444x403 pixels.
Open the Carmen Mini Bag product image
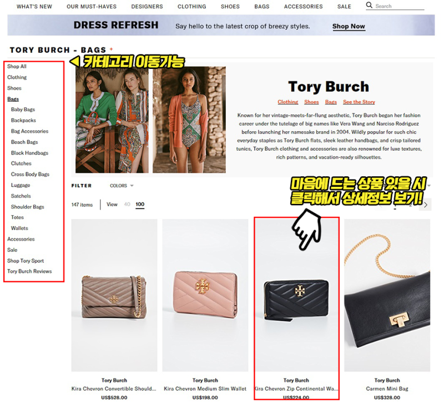pyautogui.click(x=387, y=295)
